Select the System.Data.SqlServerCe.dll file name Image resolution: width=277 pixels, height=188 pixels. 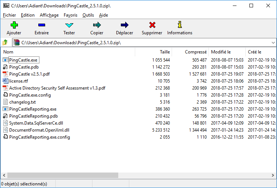pos(36,123)
